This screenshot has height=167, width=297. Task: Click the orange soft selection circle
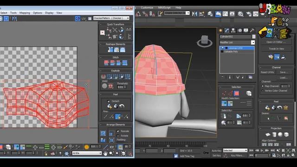click(x=87, y=147)
